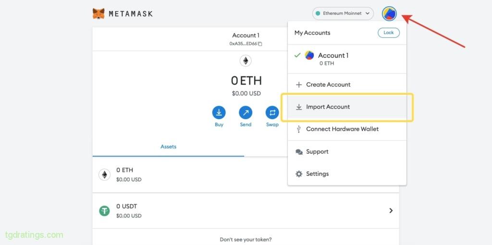The height and width of the screenshot is (245, 492).
Task: Click the 'Don't see your token?' text
Action: [x=246, y=240]
